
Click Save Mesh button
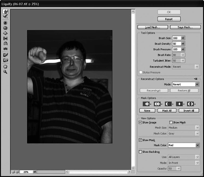(185, 27)
